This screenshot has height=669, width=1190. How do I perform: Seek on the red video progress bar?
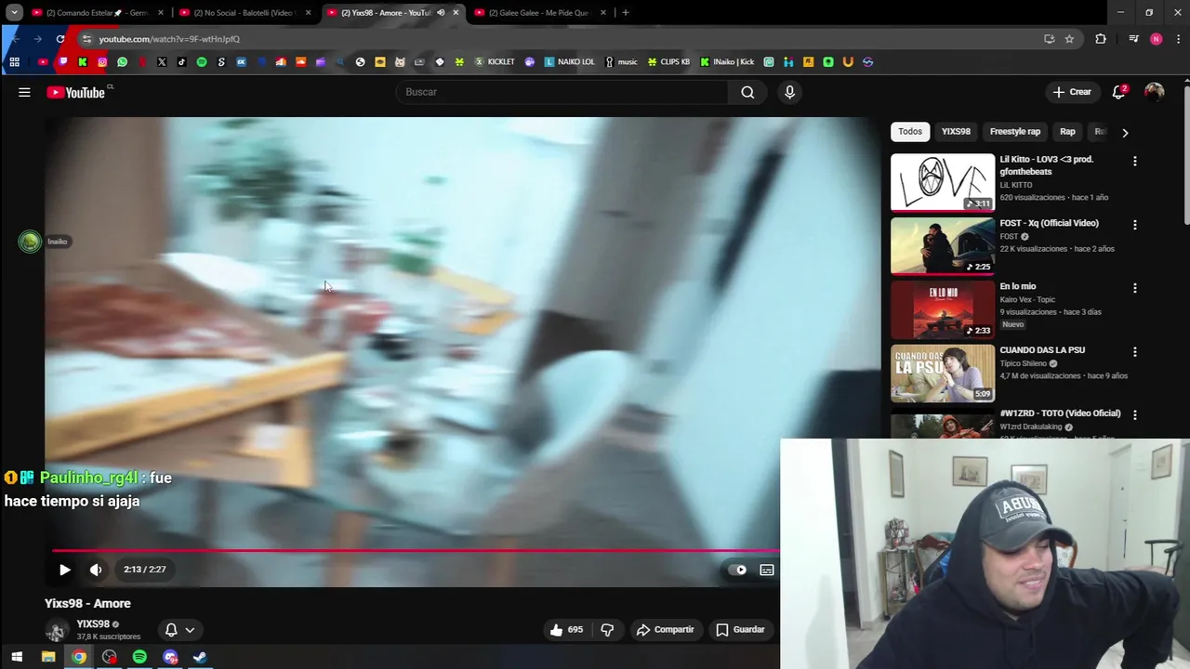click(x=416, y=551)
